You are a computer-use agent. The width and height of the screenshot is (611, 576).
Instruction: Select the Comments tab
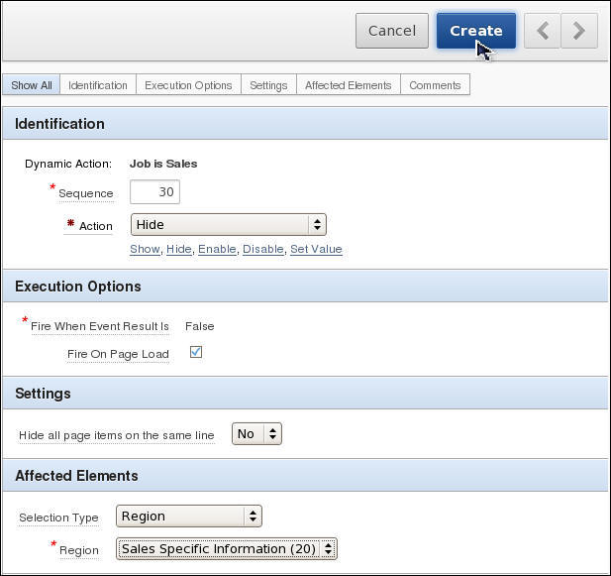click(435, 85)
